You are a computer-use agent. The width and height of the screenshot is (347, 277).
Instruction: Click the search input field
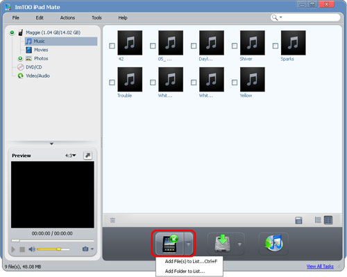tap(310, 17)
